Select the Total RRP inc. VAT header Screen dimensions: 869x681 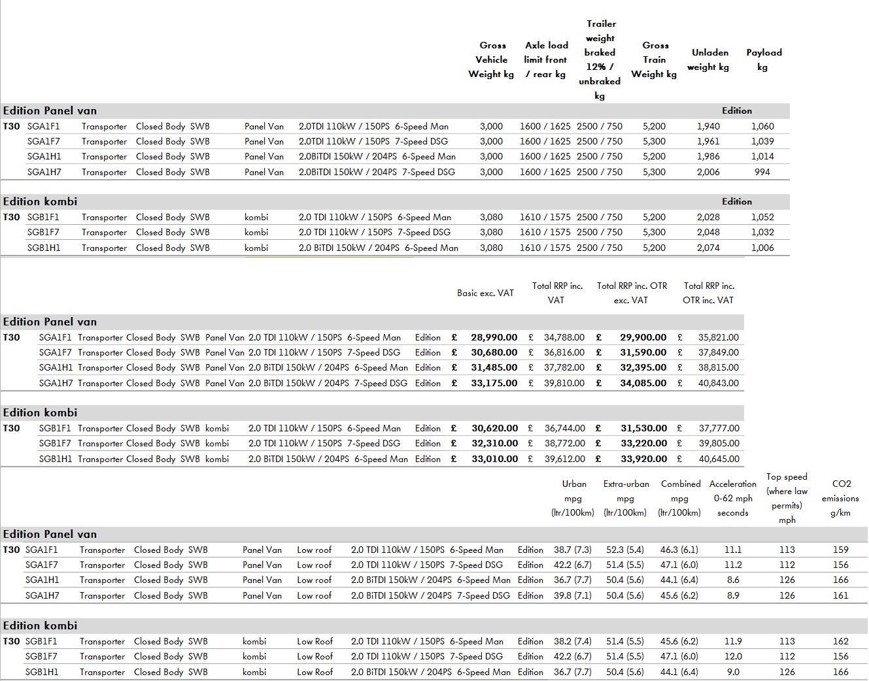pos(557,293)
